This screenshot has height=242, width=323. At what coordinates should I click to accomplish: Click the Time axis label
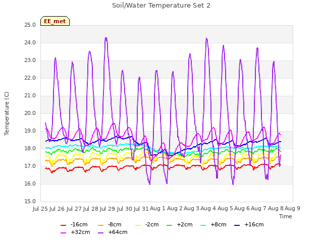[286, 216]
